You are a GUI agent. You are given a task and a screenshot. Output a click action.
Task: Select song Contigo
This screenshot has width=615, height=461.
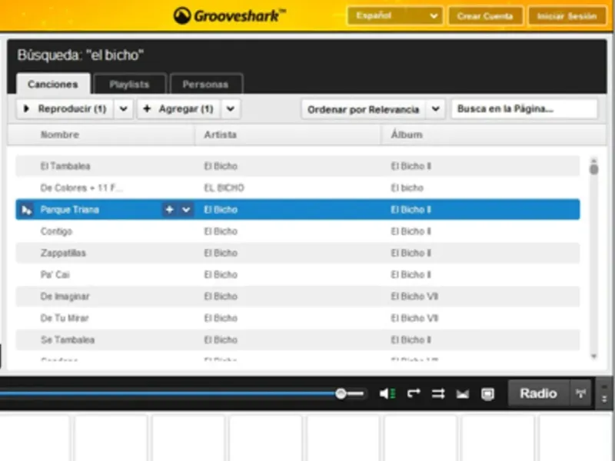(56, 231)
